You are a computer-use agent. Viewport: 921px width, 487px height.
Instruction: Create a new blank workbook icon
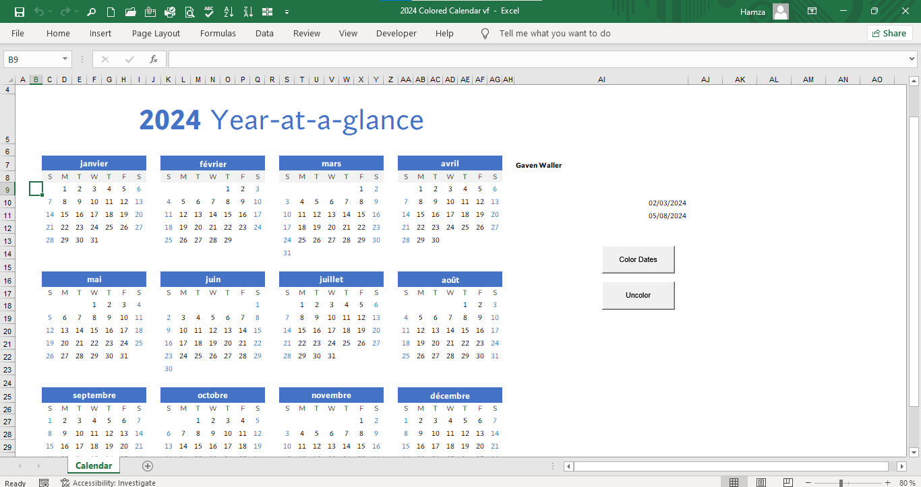pos(111,11)
